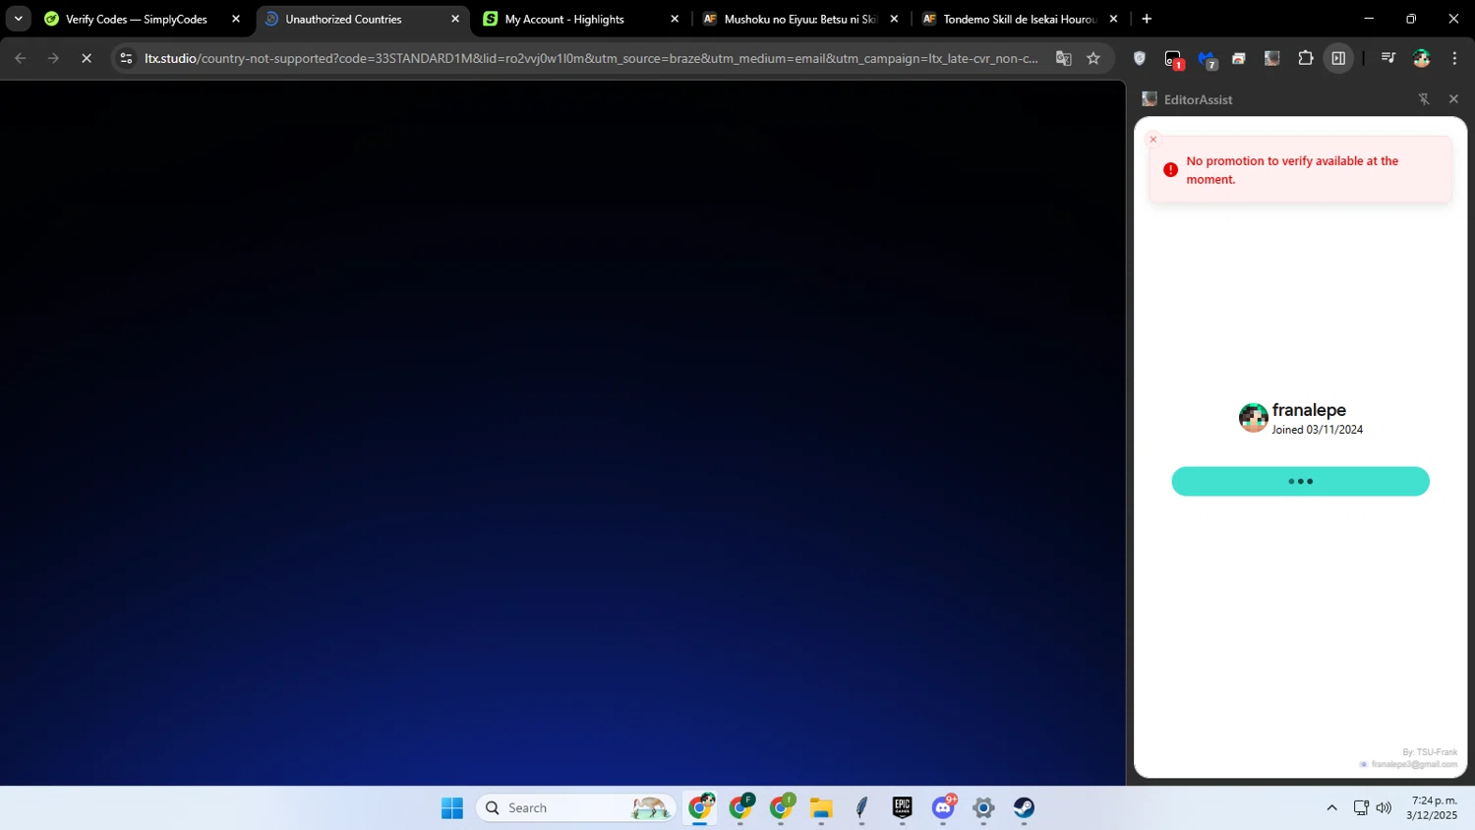Click the taskbar Search box
Viewport: 1475px width, 830px height.
576,807
